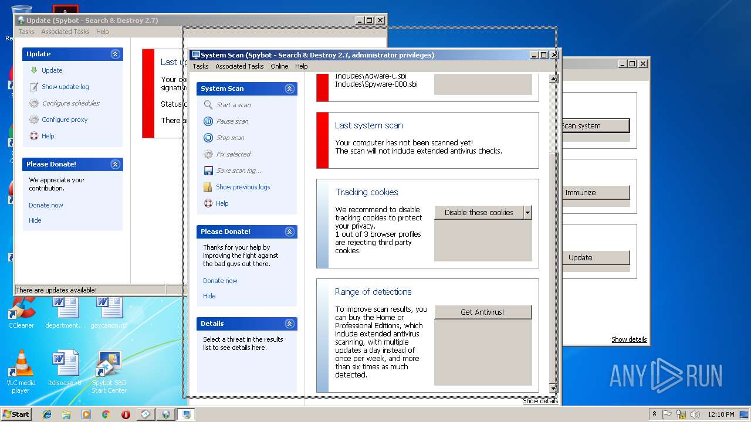Open the Online menu
The image size is (751, 422).
coord(279,66)
